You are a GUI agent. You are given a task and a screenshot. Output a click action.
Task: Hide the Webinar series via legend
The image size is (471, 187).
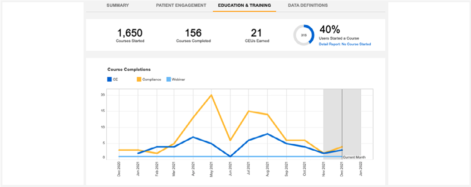[168, 79]
